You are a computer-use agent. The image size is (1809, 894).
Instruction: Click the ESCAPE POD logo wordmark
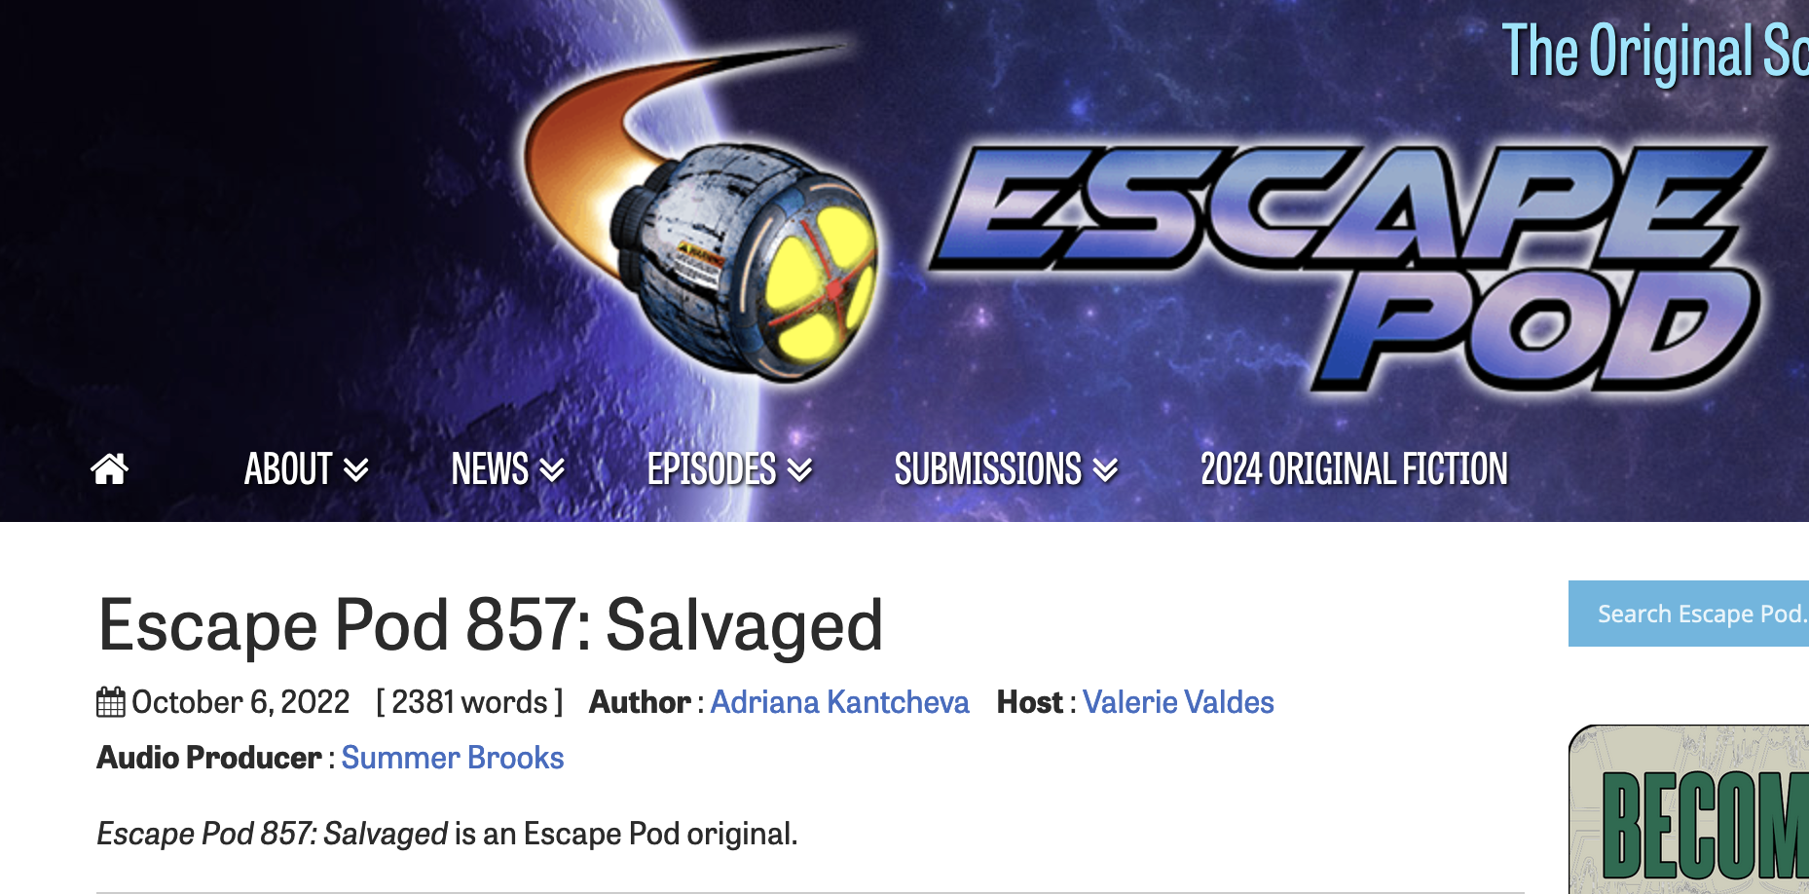coord(1348,267)
